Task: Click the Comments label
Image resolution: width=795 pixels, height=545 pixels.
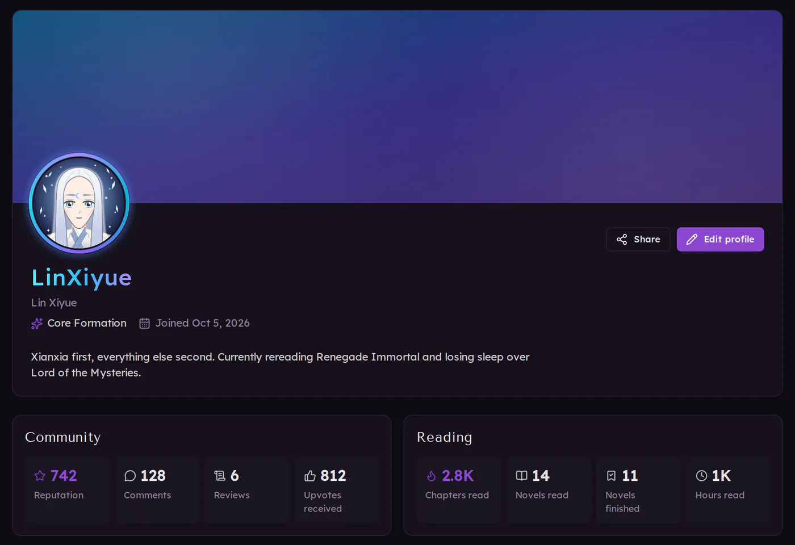Action: tap(147, 495)
